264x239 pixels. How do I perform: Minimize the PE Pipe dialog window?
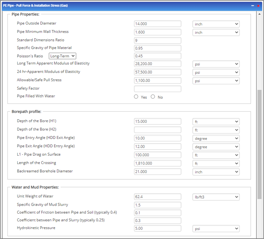click(252, 6)
